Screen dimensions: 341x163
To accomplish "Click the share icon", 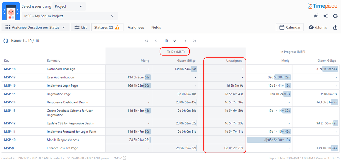I will coord(326,16).
